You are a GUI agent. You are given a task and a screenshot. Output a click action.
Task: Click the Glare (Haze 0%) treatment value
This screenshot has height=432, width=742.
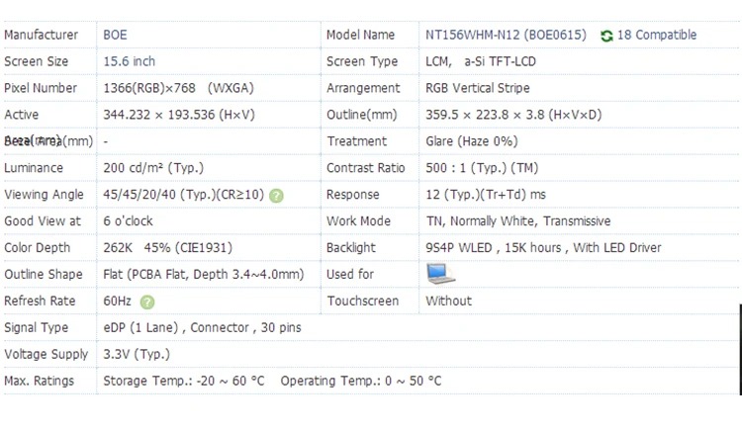point(471,141)
